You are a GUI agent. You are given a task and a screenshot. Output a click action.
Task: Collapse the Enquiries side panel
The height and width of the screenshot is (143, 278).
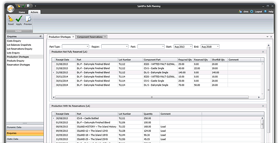pos(40,36)
